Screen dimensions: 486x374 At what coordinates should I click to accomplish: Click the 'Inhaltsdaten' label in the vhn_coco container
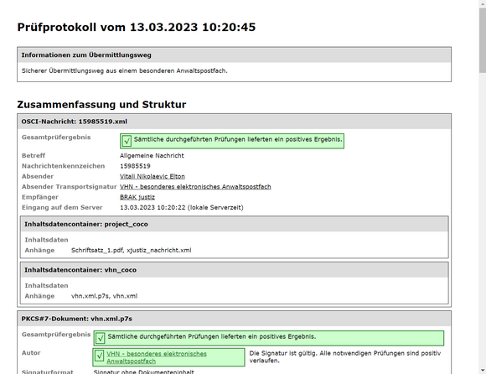pyautogui.click(x=46, y=286)
